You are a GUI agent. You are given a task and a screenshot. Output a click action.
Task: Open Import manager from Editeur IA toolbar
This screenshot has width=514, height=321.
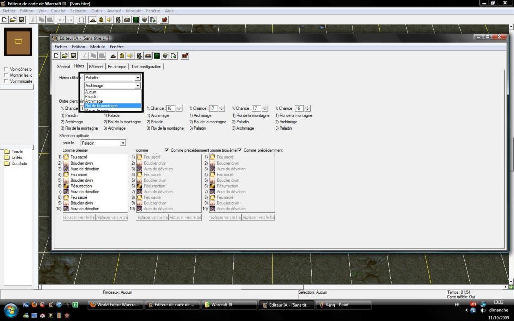[x=173, y=56]
